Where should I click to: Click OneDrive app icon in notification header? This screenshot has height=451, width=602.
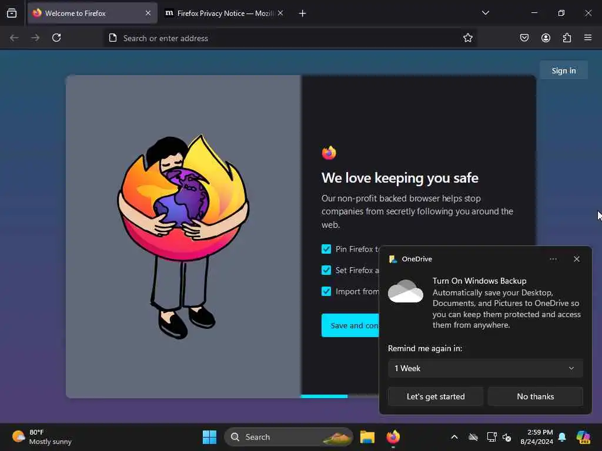[x=393, y=259]
